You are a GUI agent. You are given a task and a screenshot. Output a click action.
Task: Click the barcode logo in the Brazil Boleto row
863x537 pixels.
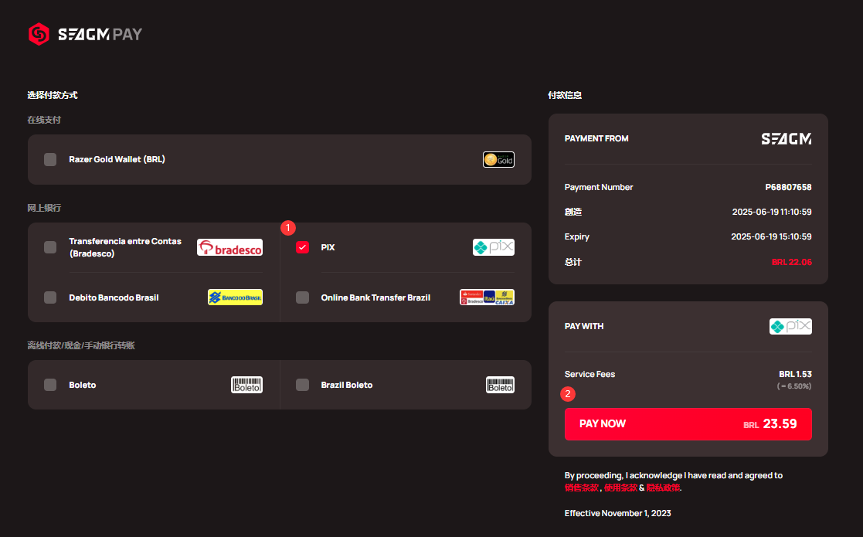(501, 385)
